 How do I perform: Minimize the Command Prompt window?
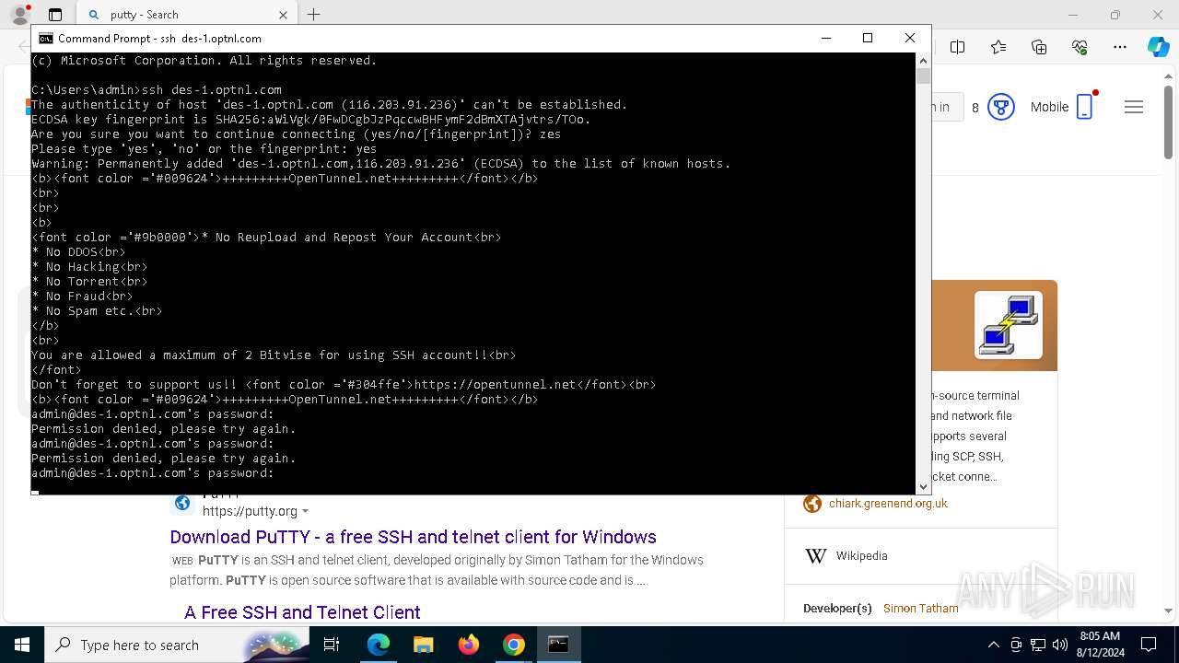[x=825, y=38]
